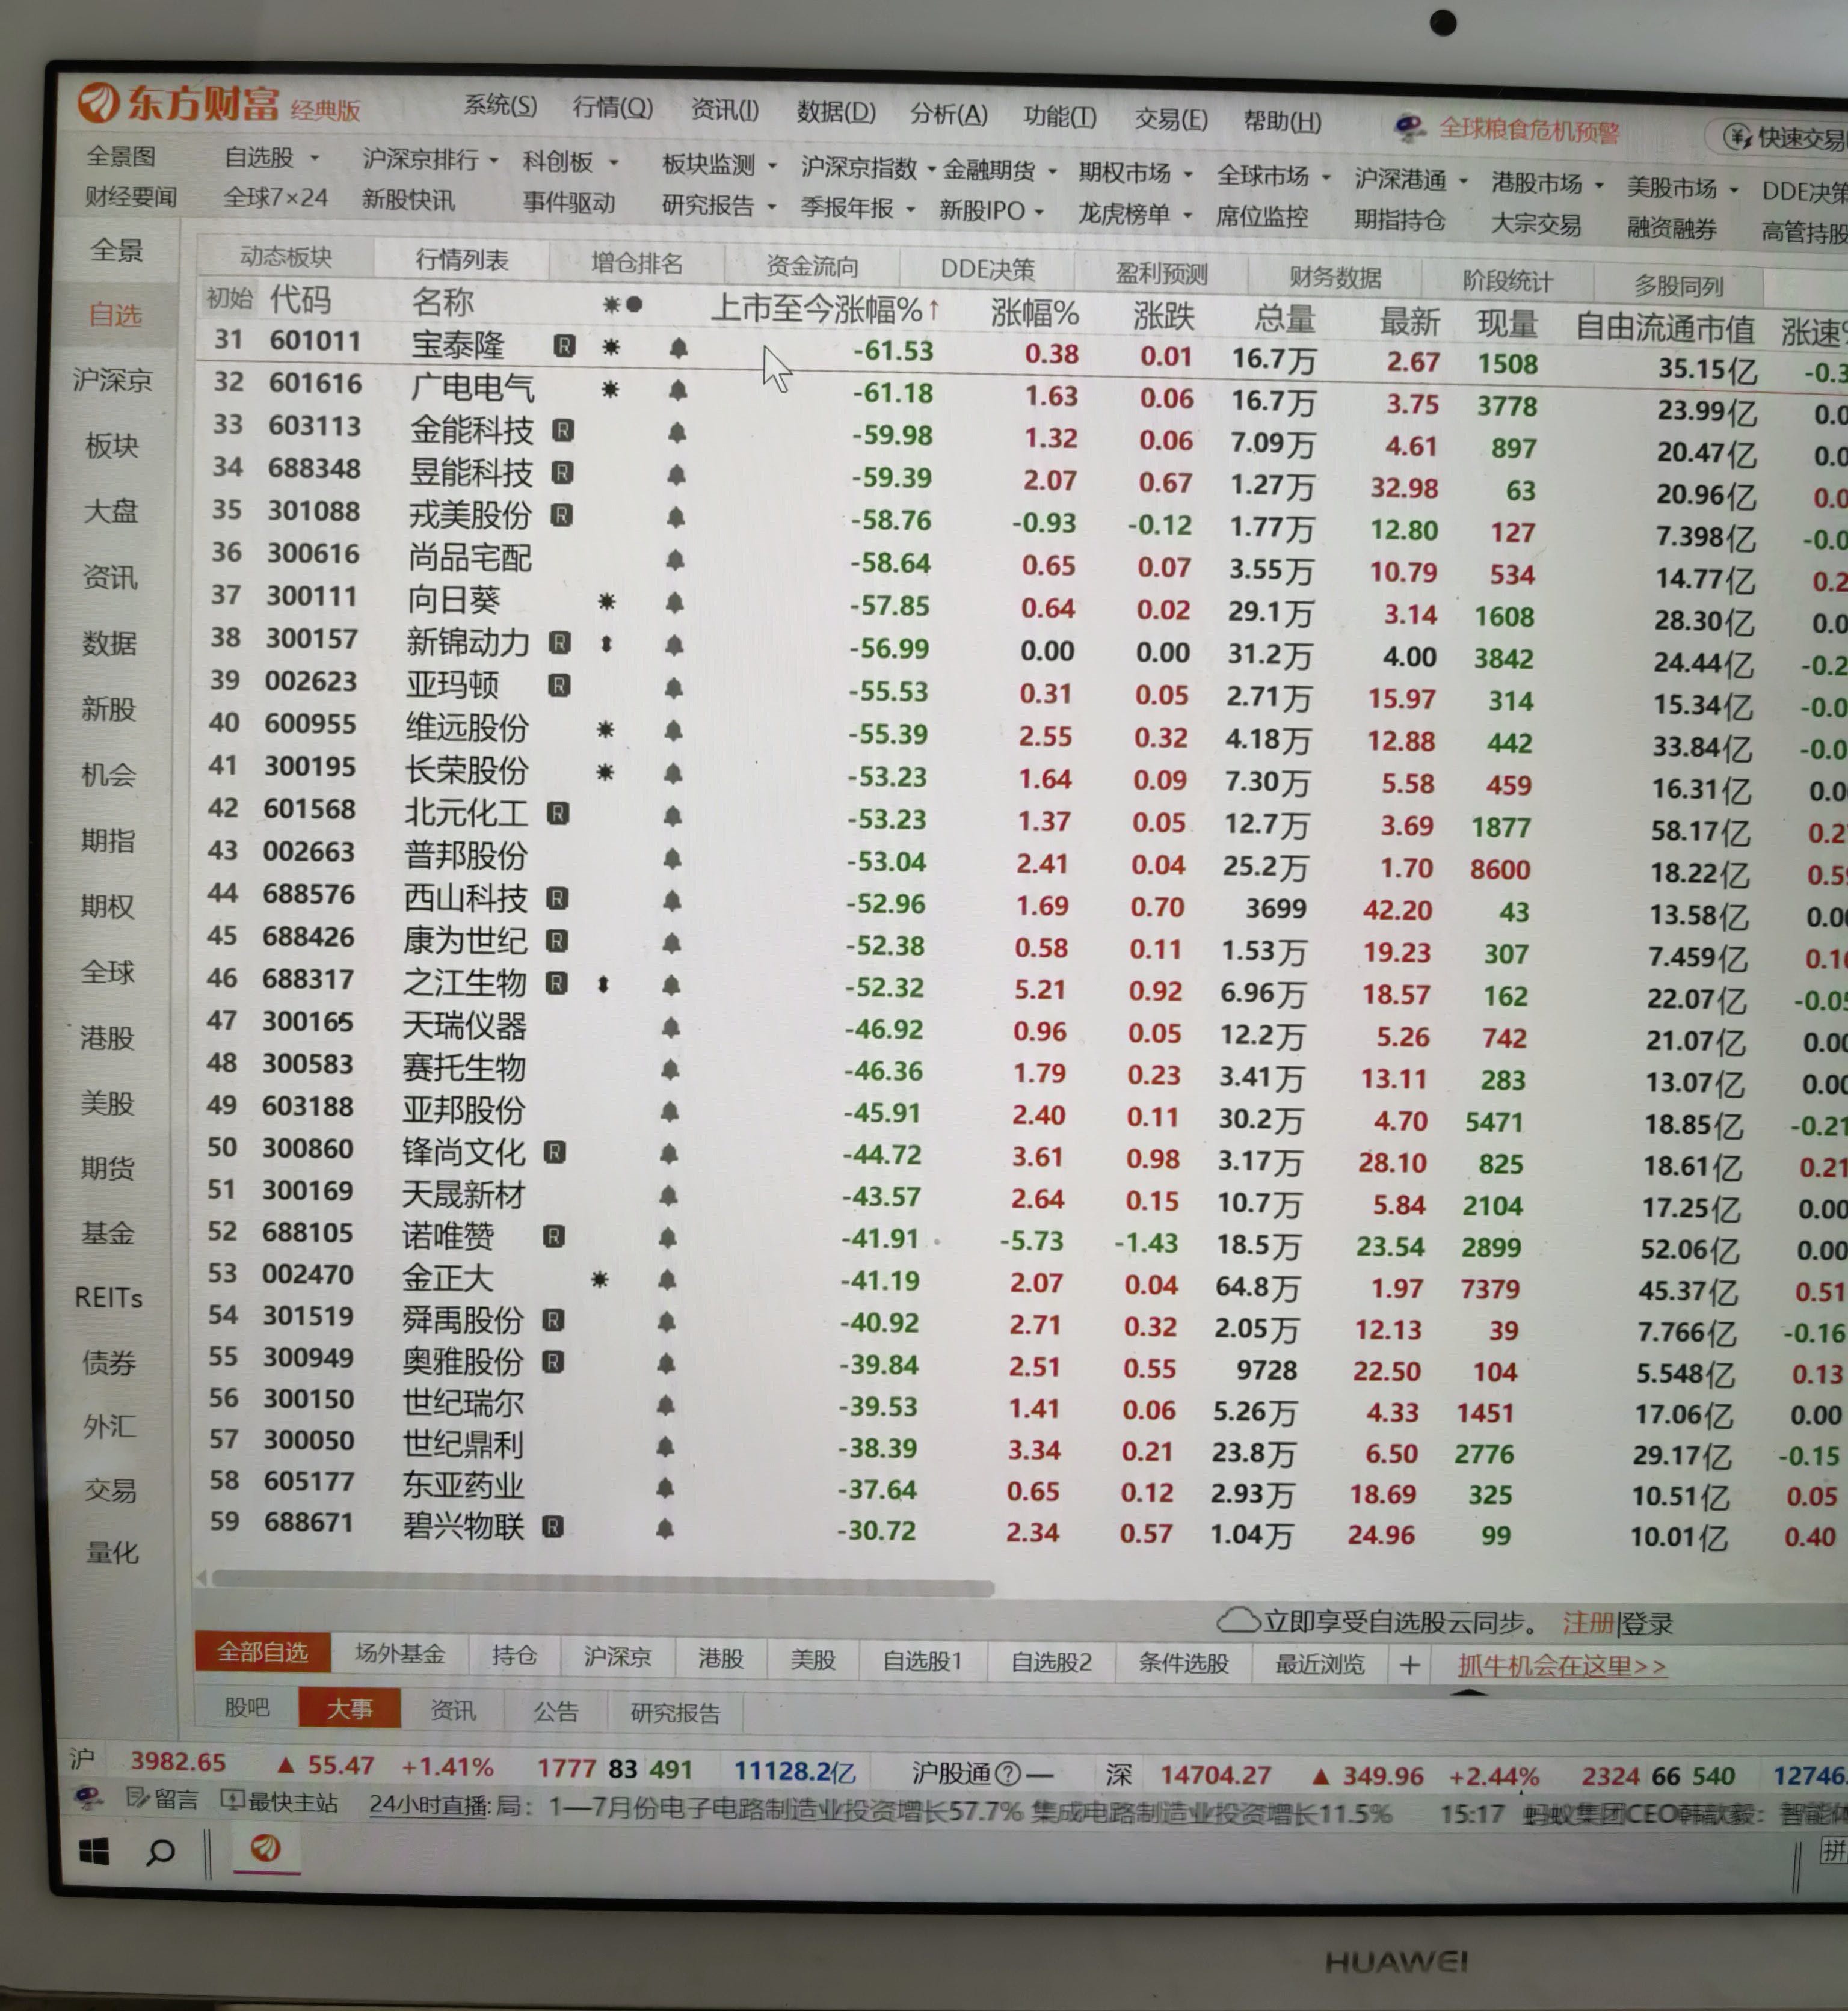1848x2011 pixels.
Task: Select the stock name 尚品宅配
Action: (x=470, y=557)
